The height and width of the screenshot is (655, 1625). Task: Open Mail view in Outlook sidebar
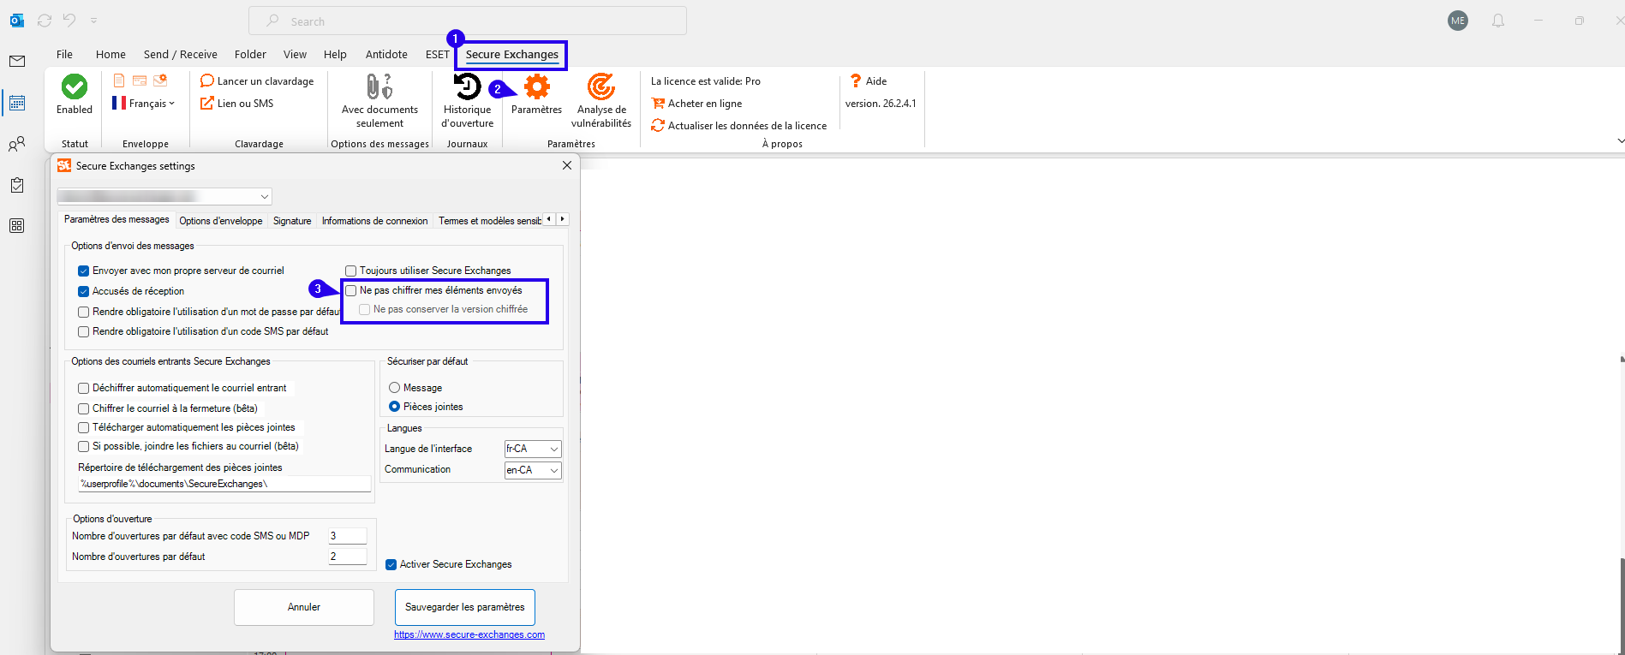[x=17, y=62]
